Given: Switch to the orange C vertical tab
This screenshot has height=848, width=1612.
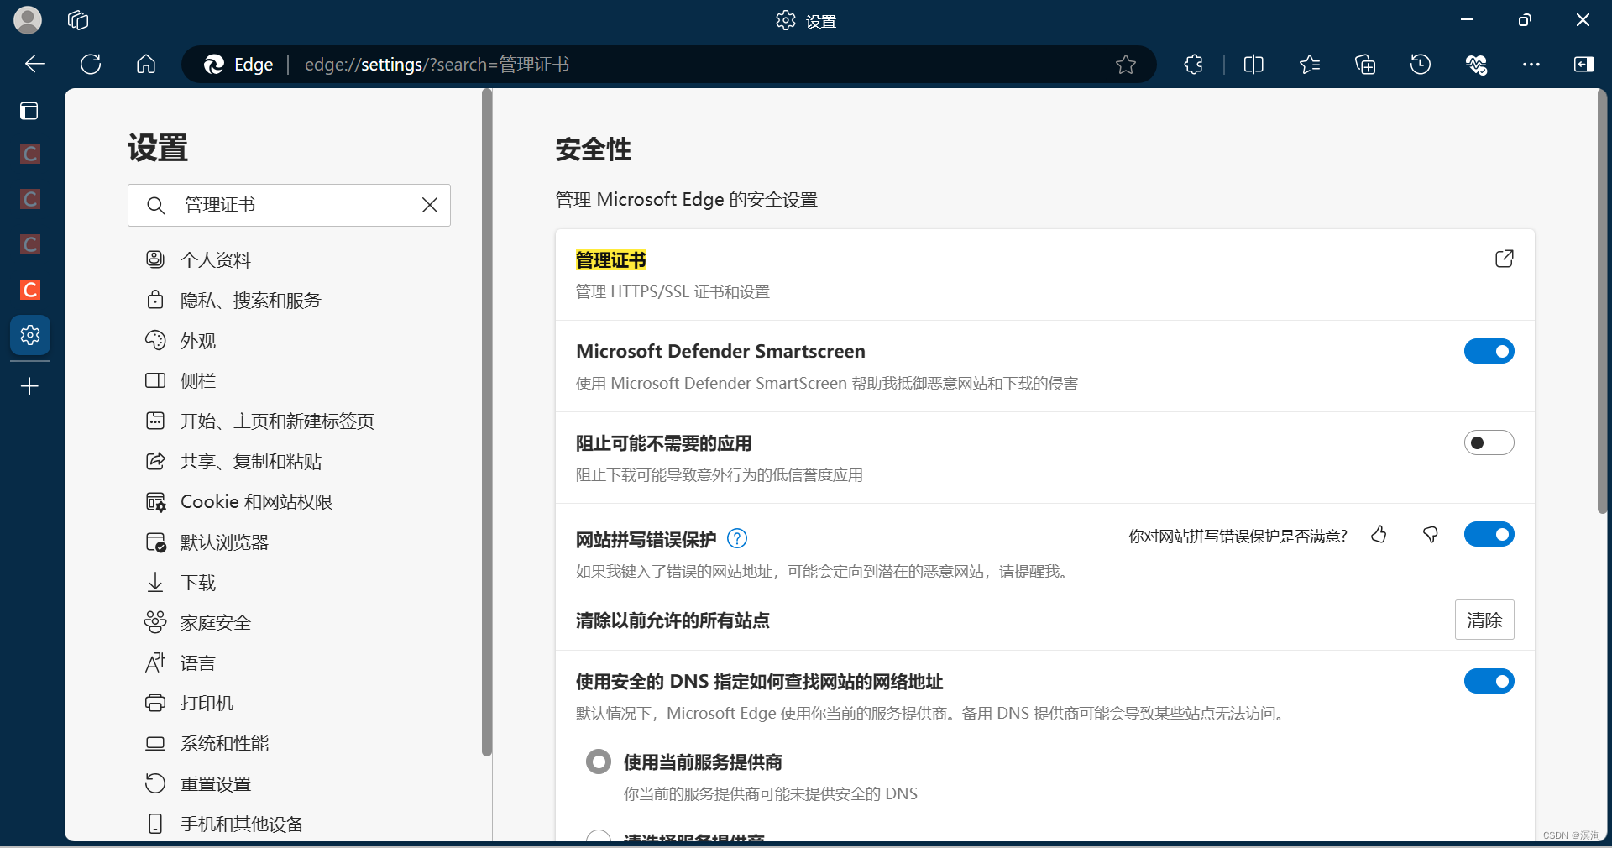Looking at the screenshot, I should [x=30, y=290].
